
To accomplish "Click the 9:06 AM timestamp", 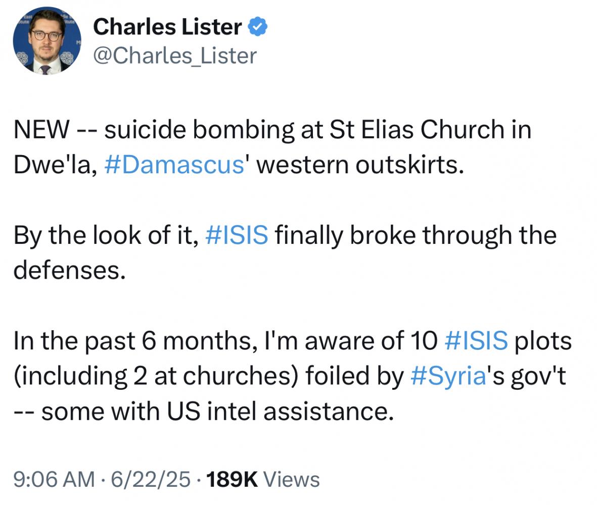I will [54, 479].
